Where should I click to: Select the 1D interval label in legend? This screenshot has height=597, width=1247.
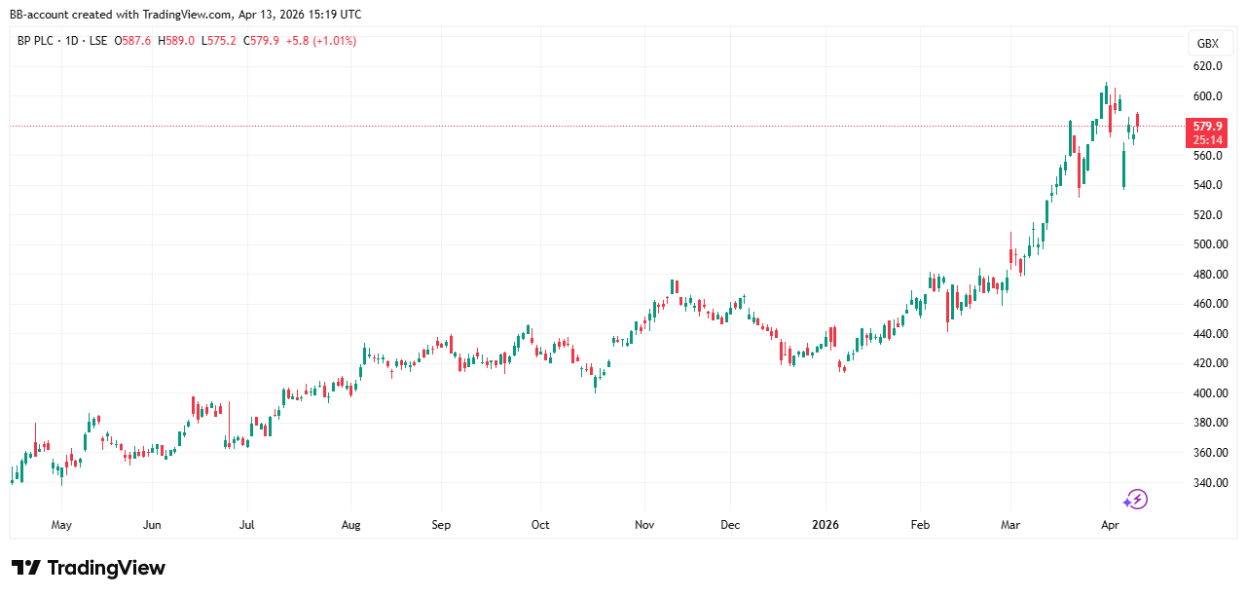(74, 41)
